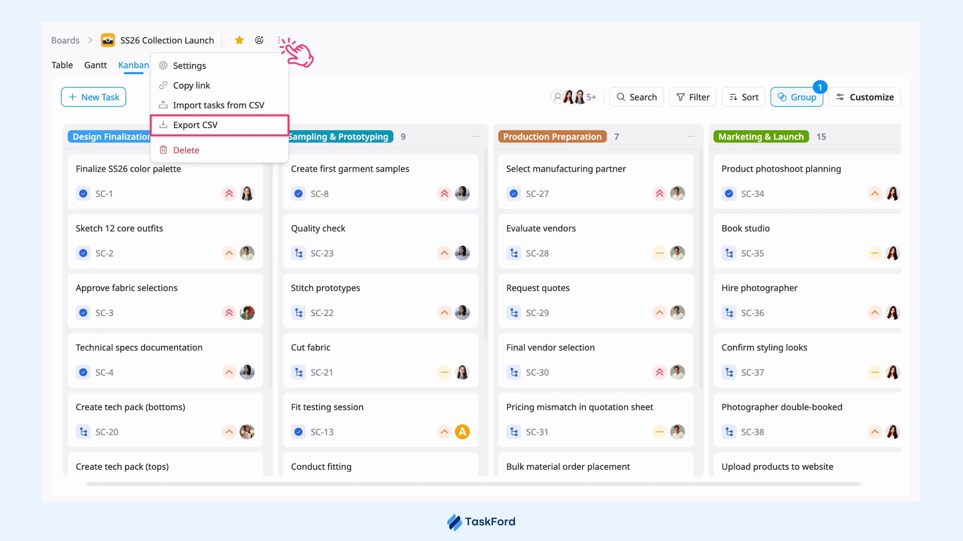Viewport: 963px width, 541px height.
Task: Toggle the completed checkmark on SC-8
Action: tap(299, 194)
